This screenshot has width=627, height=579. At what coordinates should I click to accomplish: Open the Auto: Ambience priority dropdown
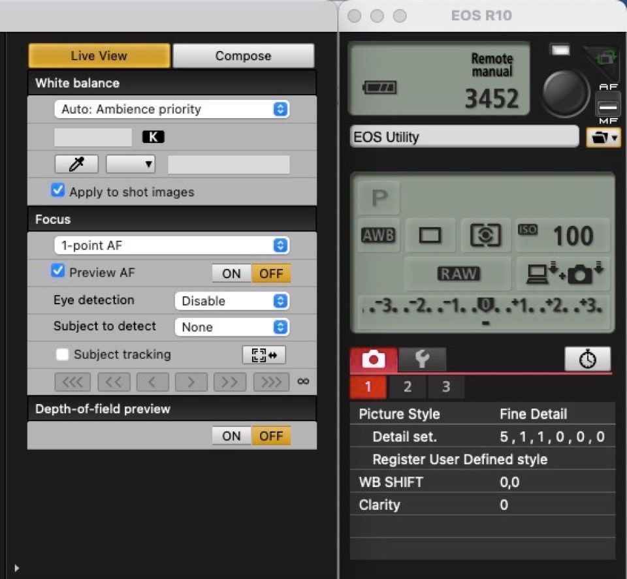coord(172,109)
